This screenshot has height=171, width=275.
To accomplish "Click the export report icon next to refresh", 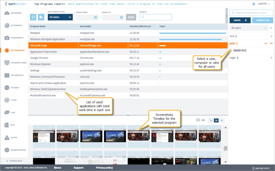I will tap(41, 17).
